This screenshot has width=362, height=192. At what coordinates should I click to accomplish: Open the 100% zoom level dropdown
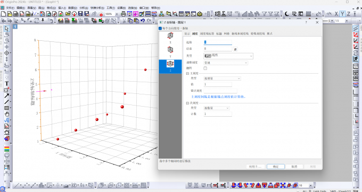pyautogui.click(x=117, y=14)
